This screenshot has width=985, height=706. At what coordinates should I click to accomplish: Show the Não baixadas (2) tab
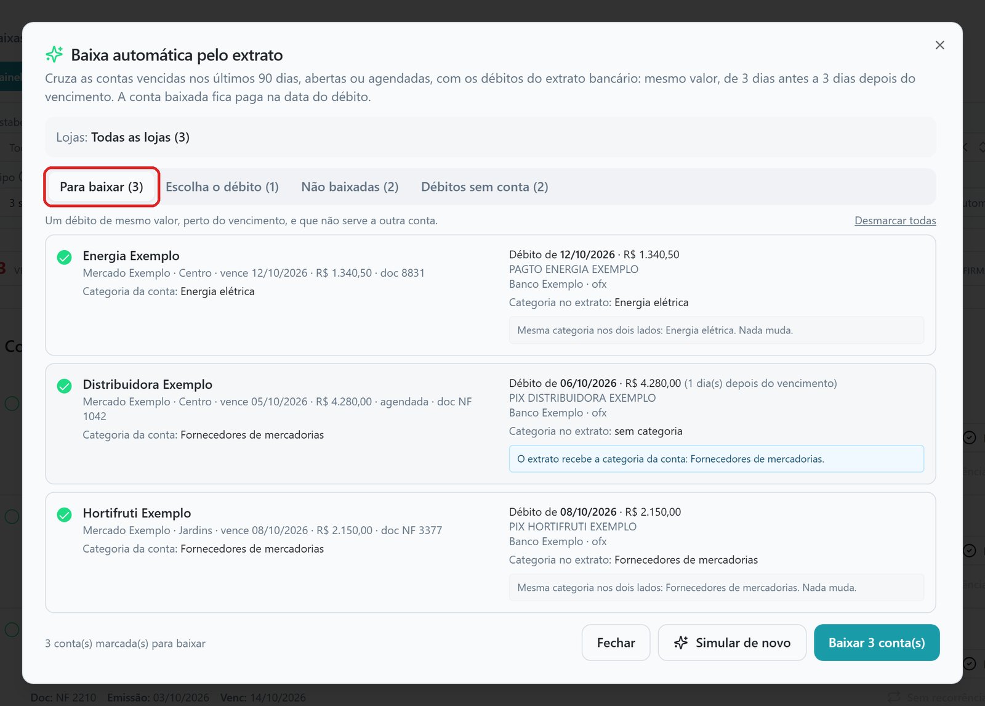(350, 187)
